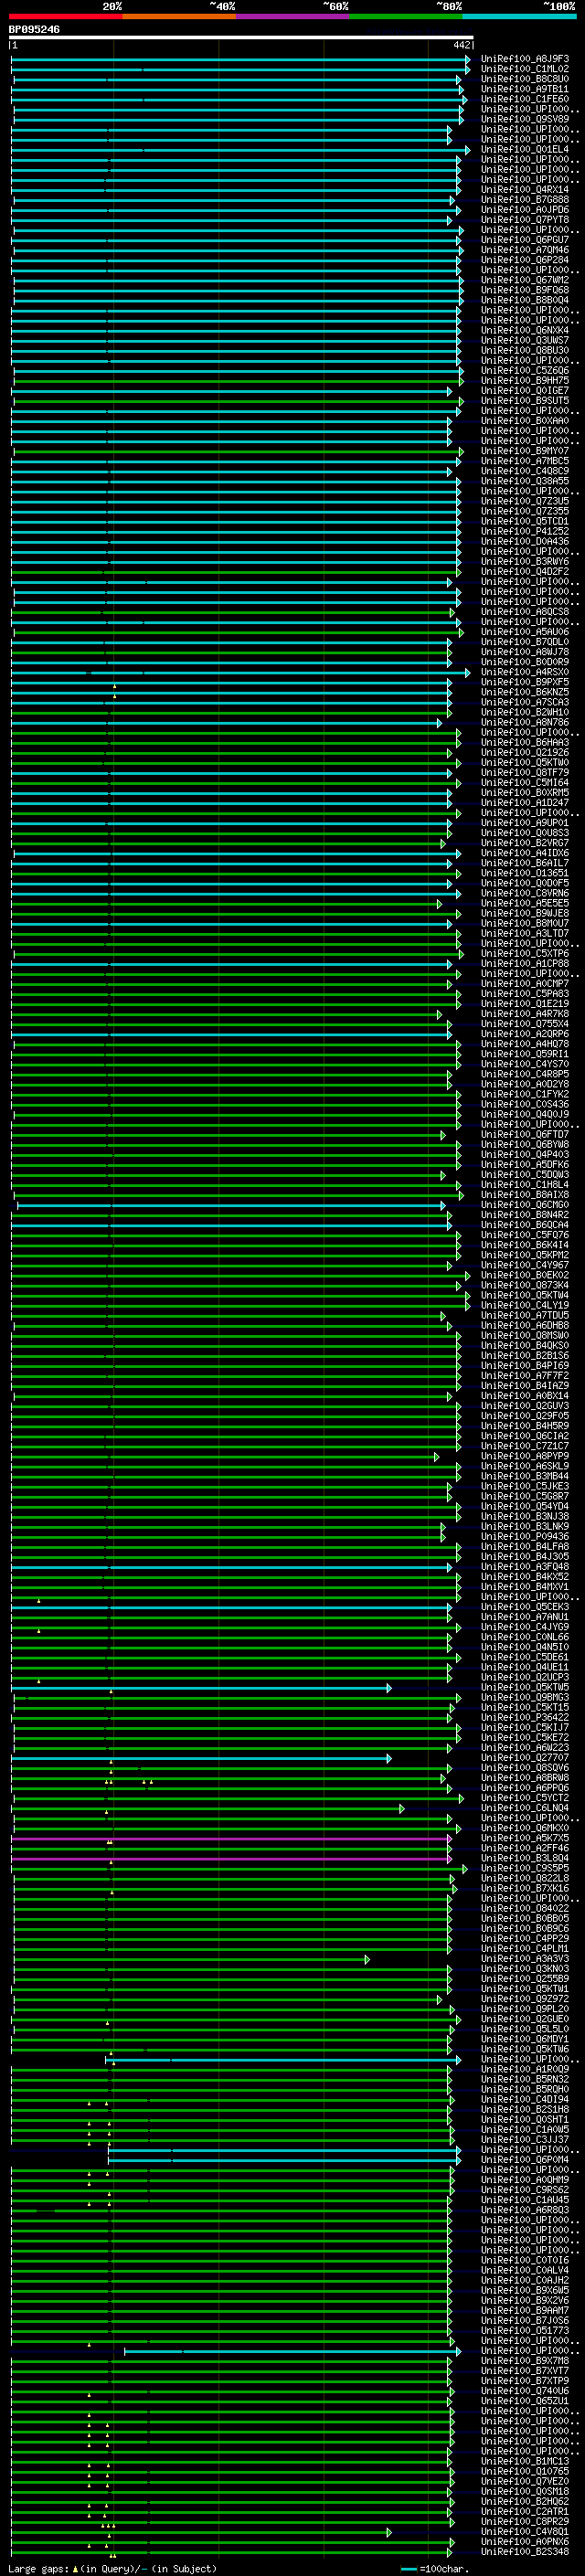585x2576 pixels.
Task: Click the UniRef100_B9X6W5 label
Action: (x=525, y=2290)
